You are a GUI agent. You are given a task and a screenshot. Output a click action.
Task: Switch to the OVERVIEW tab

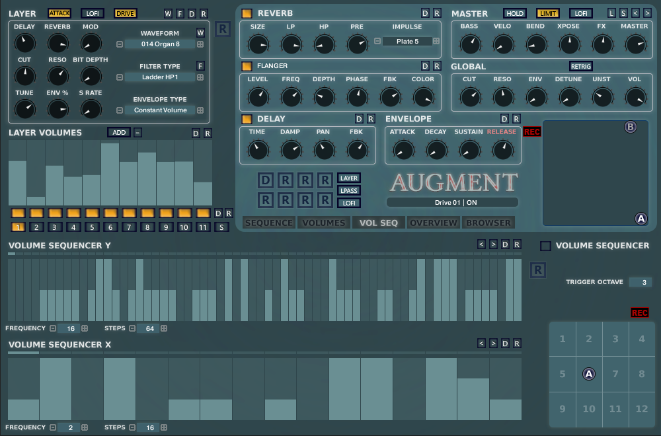tap(433, 223)
